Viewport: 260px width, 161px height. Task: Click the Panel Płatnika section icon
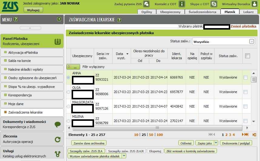[58, 41]
